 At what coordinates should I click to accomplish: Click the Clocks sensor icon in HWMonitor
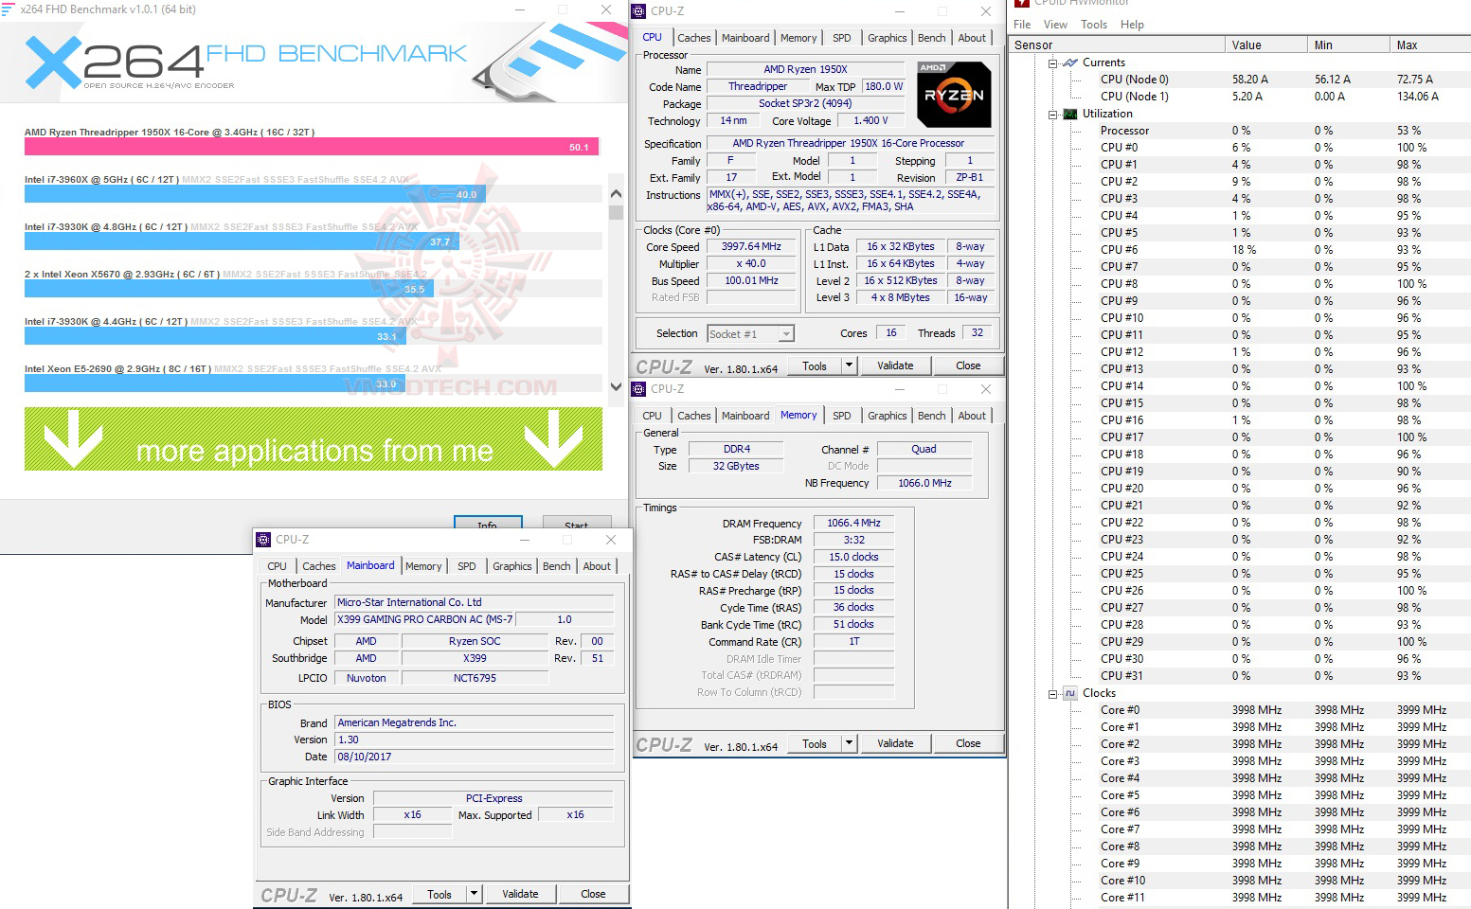(x=1068, y=693)
